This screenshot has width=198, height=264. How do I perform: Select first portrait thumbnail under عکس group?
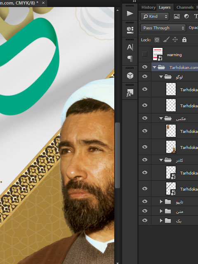tap(171, 131)
